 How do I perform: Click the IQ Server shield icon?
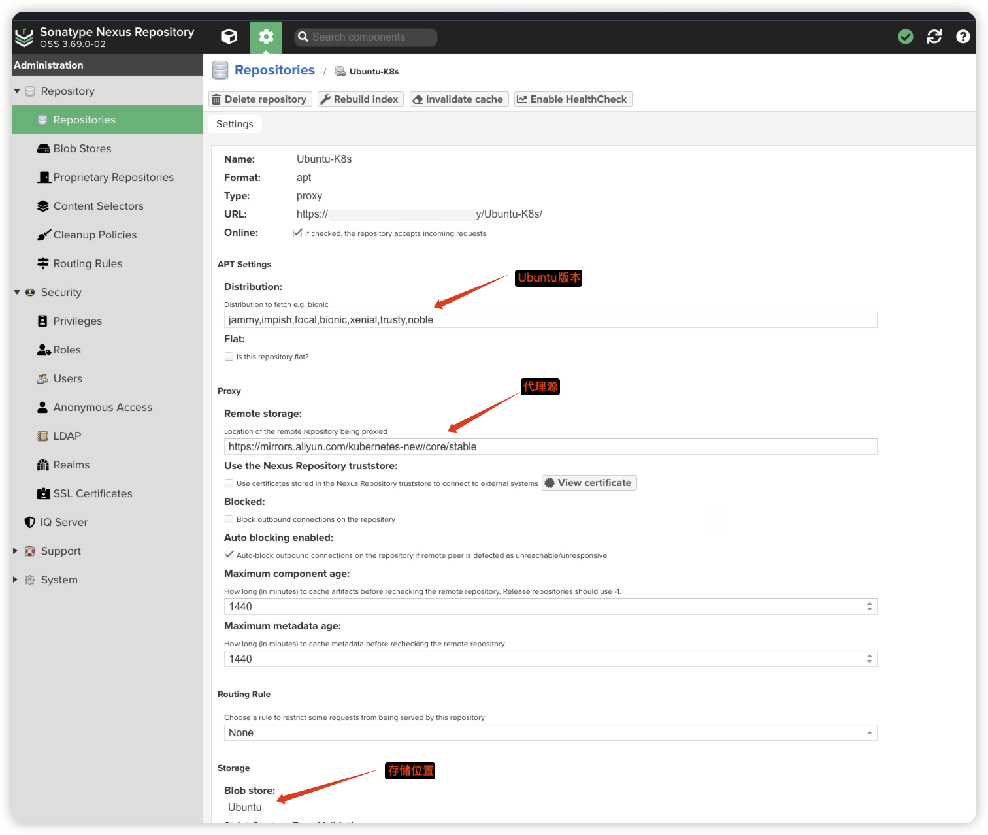pyautogui.click(x=29, y=522)
